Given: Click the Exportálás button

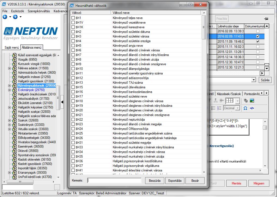Looking at the screenshot, I should pyautogui.click(x=175, y=181).
